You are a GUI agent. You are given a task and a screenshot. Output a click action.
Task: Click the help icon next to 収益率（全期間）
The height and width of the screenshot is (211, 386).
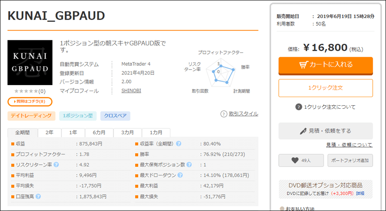[x=178, y=144]
